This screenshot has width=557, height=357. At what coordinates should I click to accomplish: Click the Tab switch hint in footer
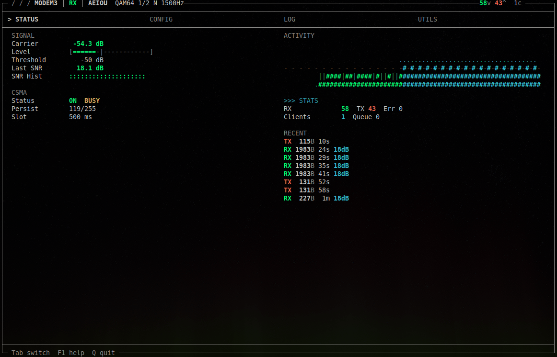[x=31, y=353]
